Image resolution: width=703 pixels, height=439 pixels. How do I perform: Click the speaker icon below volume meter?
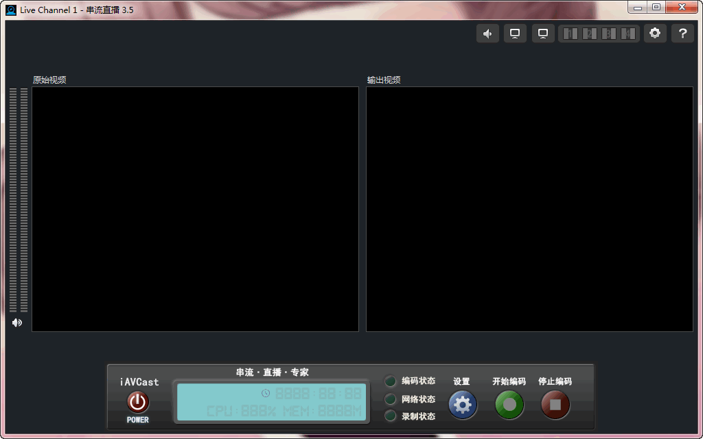pos(17,322)
